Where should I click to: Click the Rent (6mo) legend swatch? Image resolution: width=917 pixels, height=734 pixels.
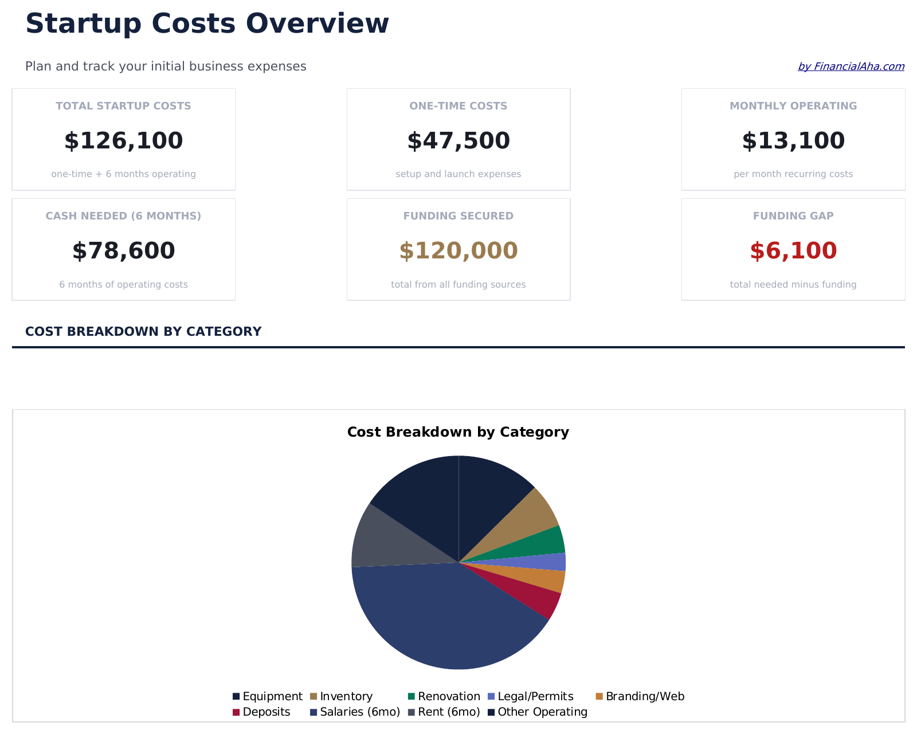coord(412,712)
